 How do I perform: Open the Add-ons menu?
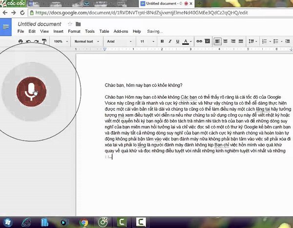tap(120, 31)
